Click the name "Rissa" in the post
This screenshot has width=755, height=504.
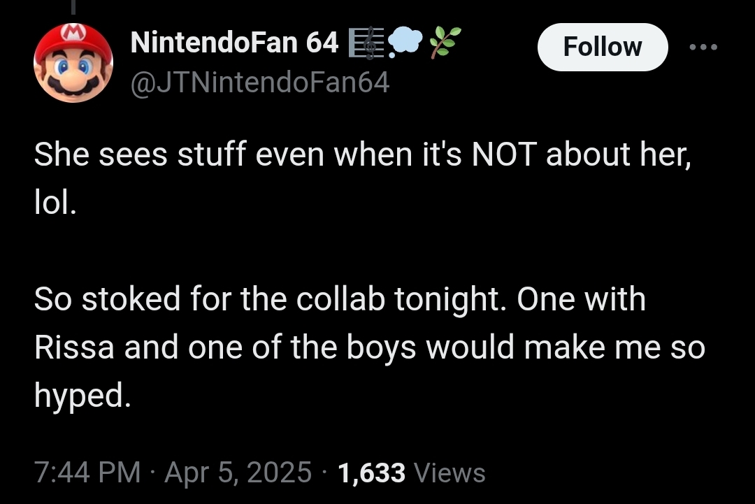tap(74, 348)
